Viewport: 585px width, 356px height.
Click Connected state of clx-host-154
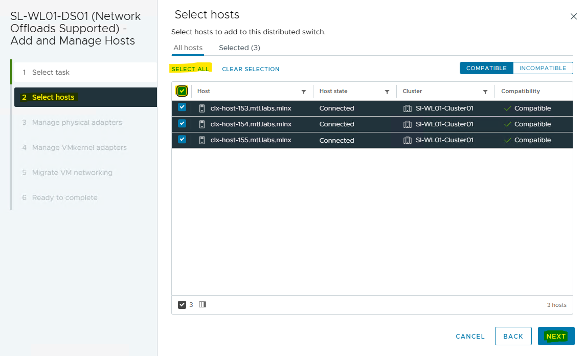pos(336,124)
